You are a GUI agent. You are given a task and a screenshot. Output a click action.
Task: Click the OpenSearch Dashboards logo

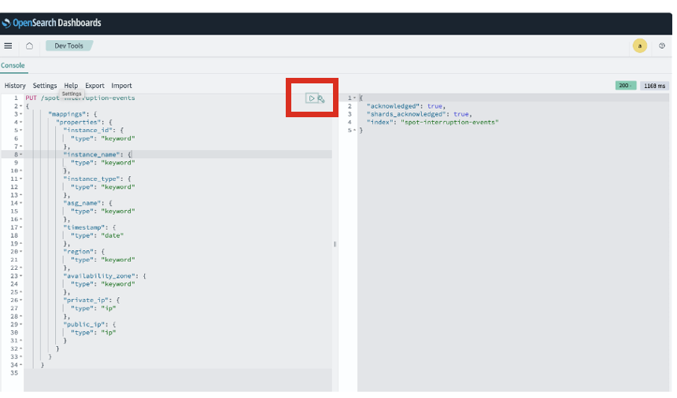[x=52, y=23]
